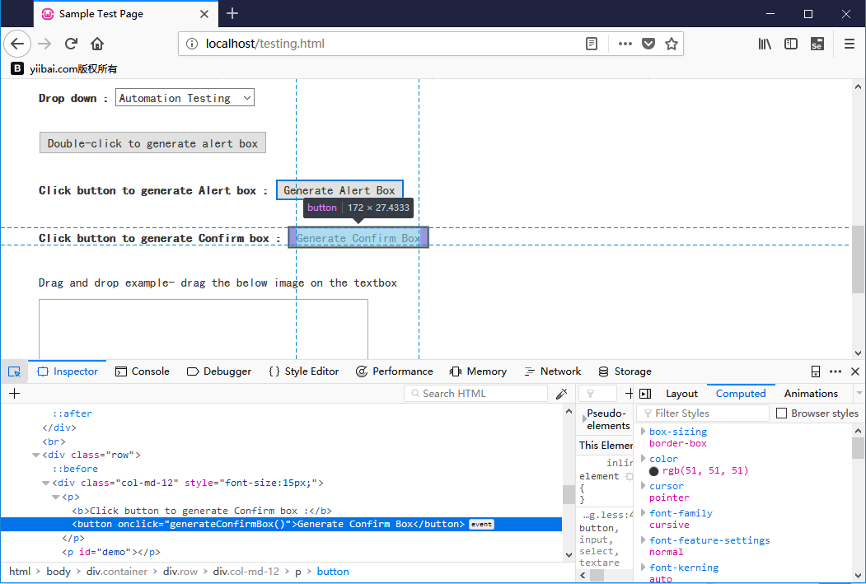Expand the box-sizing computed property
Screen dimensions: 866x584
pyautogui.click(x=643, y=431)
